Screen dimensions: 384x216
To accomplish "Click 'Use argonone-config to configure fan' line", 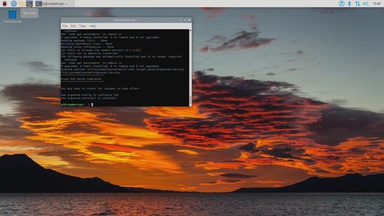I will click(89, 95).
